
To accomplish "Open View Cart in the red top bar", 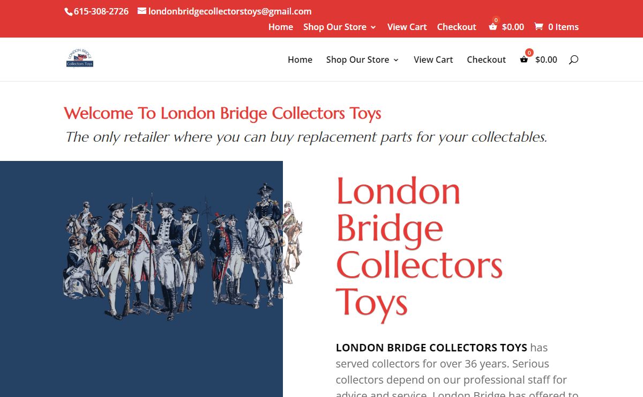I will (407, 27).
